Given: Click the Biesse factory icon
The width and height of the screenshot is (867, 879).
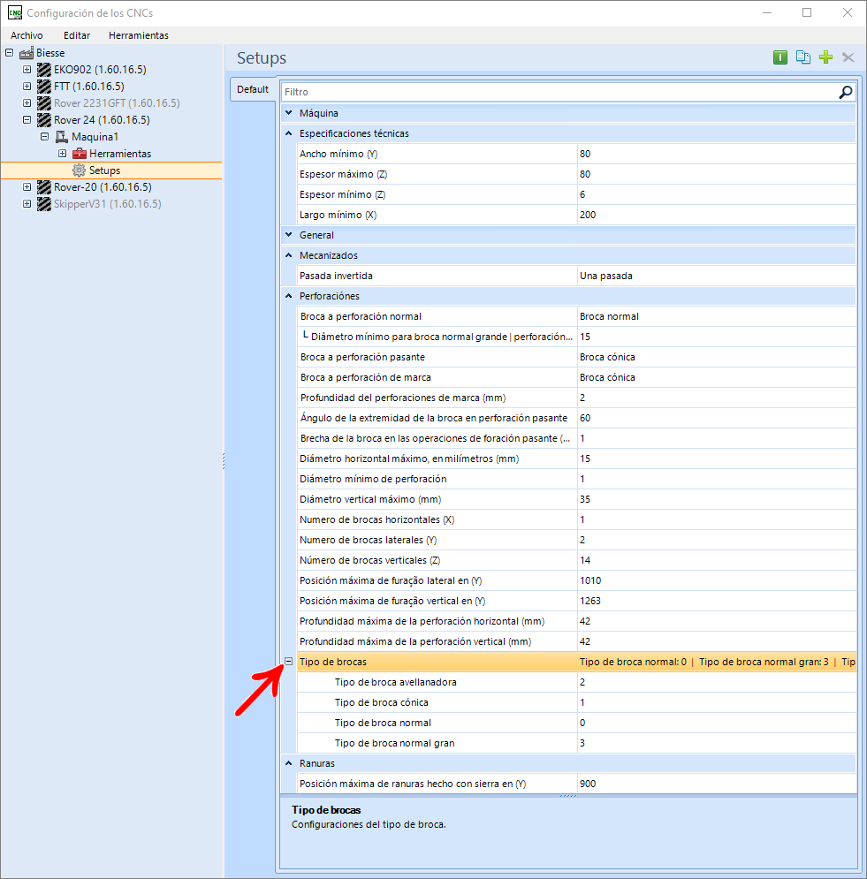Looking at the screenshot, I should click(x=27, y=53).
